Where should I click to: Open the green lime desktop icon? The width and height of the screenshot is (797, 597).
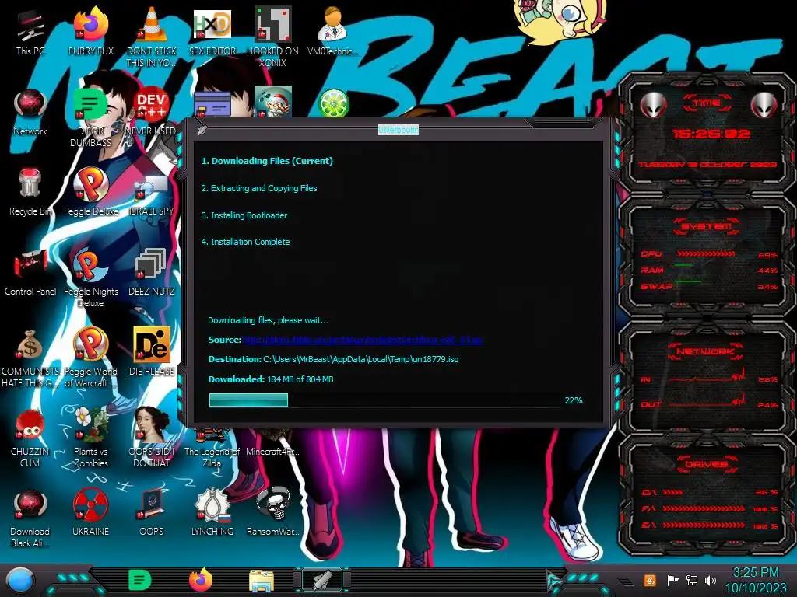pyautogui.click(x=333, y=103)
